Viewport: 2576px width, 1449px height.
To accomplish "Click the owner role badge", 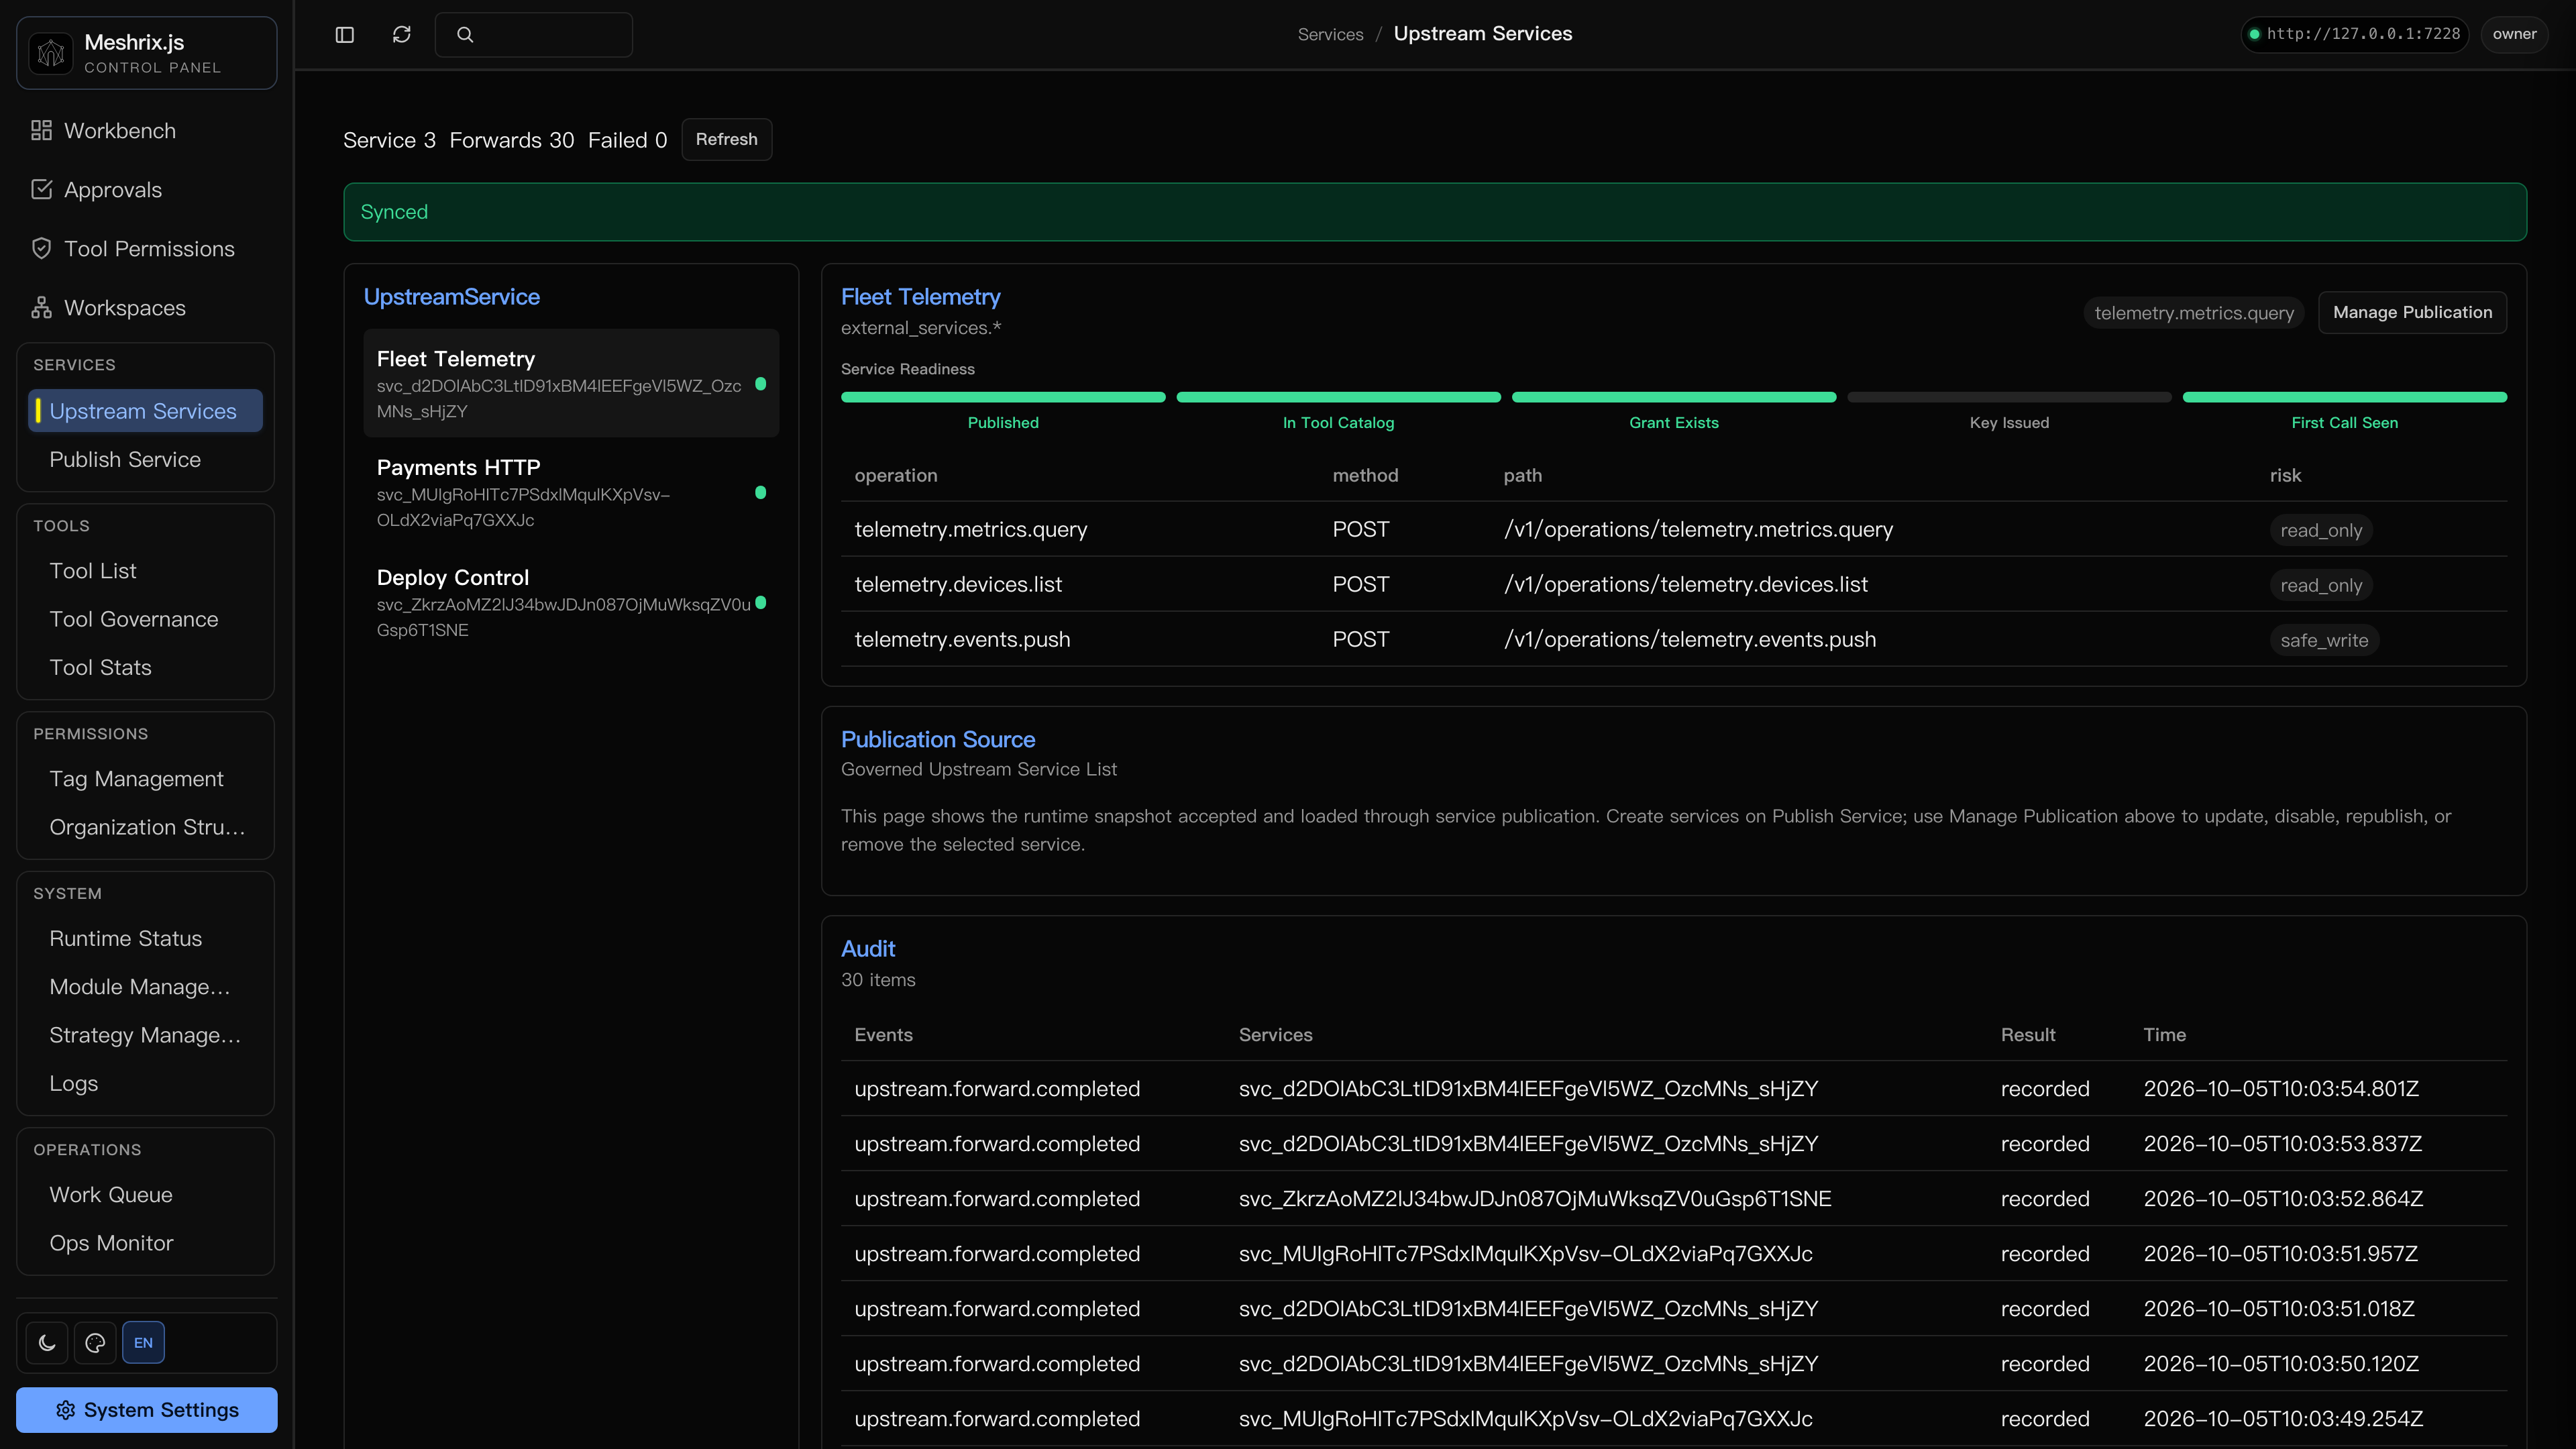I will (2514, 34).
